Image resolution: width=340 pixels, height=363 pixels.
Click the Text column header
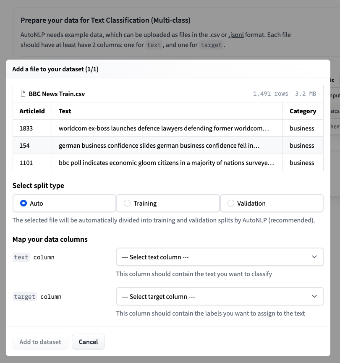pyautogui.click(x=65, y=111)
